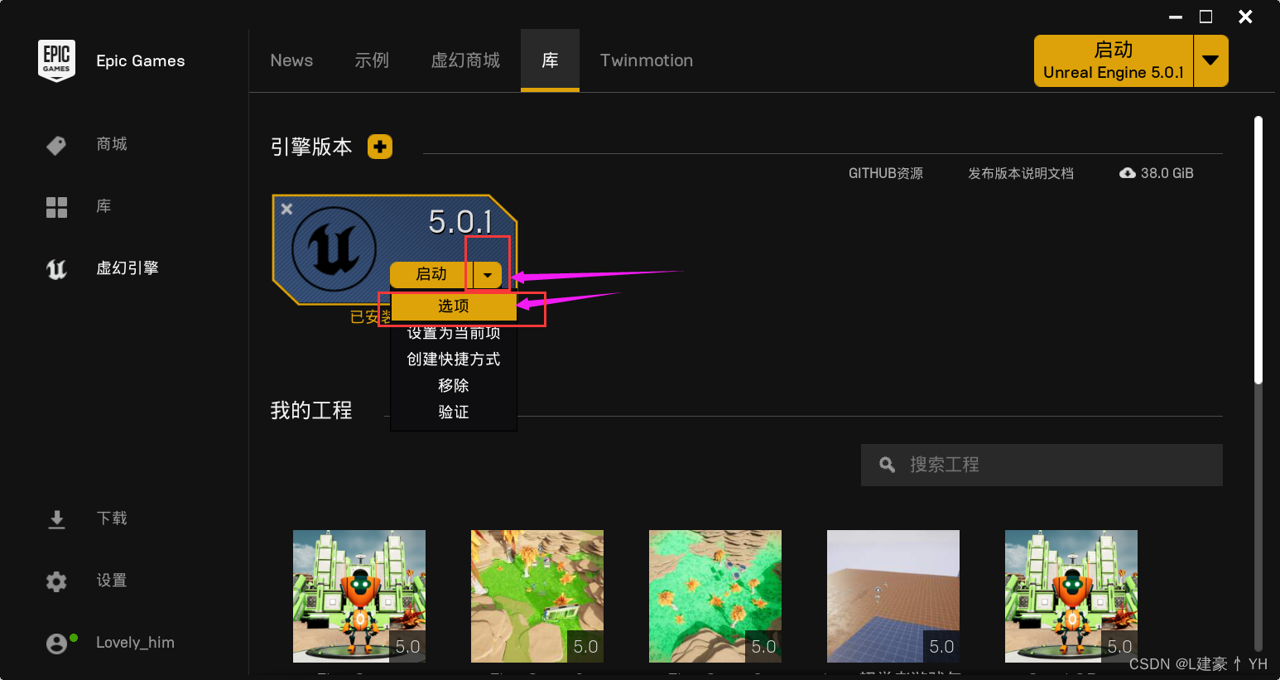This screenshot has height=680, width=1280.
Task: Open the GITHUB资源 link
Action: [x=886, y=173]
